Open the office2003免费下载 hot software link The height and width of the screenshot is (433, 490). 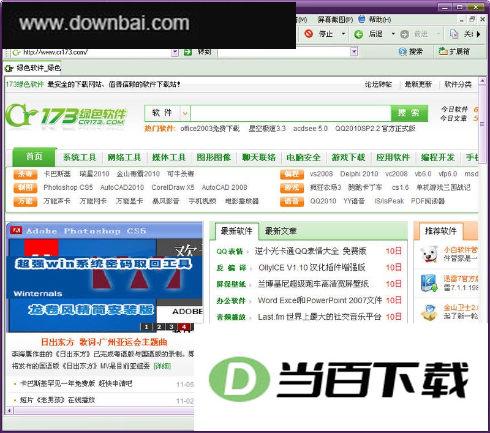pyautogui.click(x=210, y=129)
